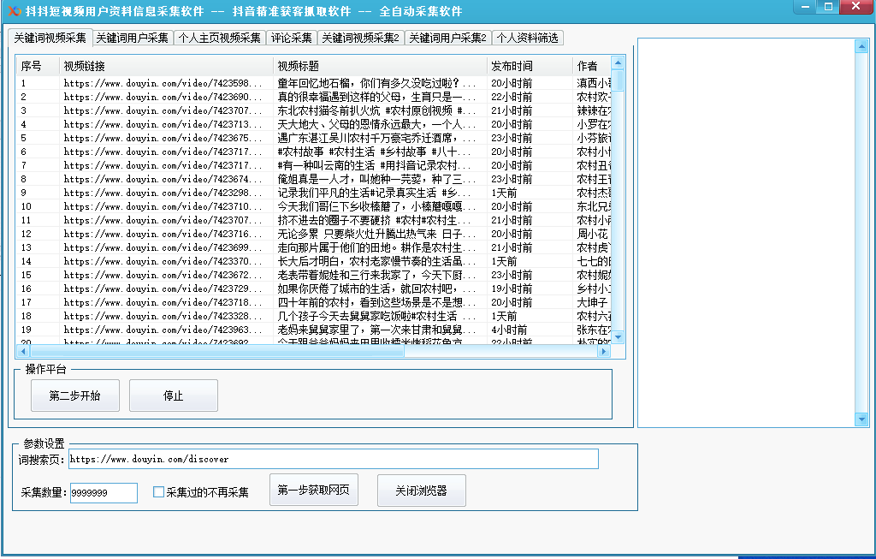
Task: Select the title starting with 老妈来舅舅家里了
Action: (x=376, y=330)
